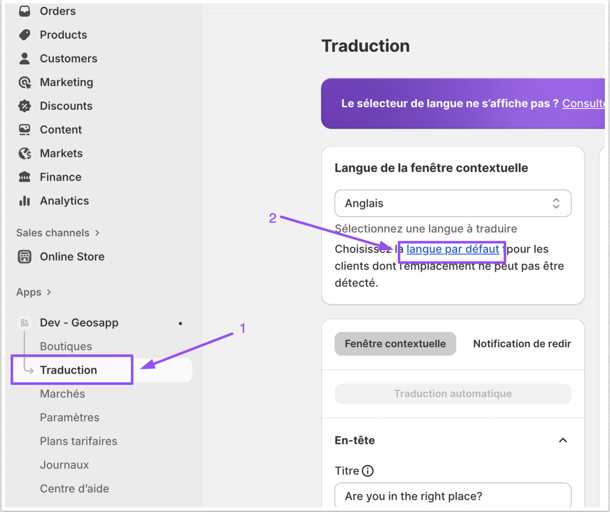
Task: Click the Customers person icon
Action: (x=24, y=58)
